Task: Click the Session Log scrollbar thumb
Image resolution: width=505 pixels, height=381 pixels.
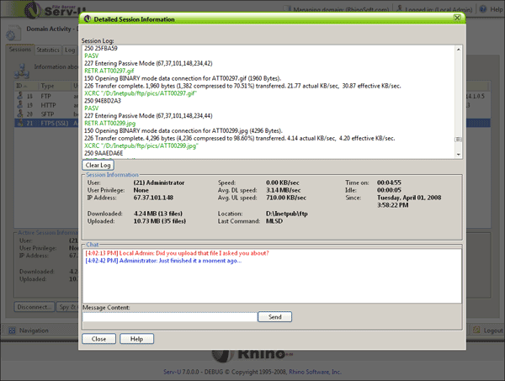Action: [x=458, y=140]
